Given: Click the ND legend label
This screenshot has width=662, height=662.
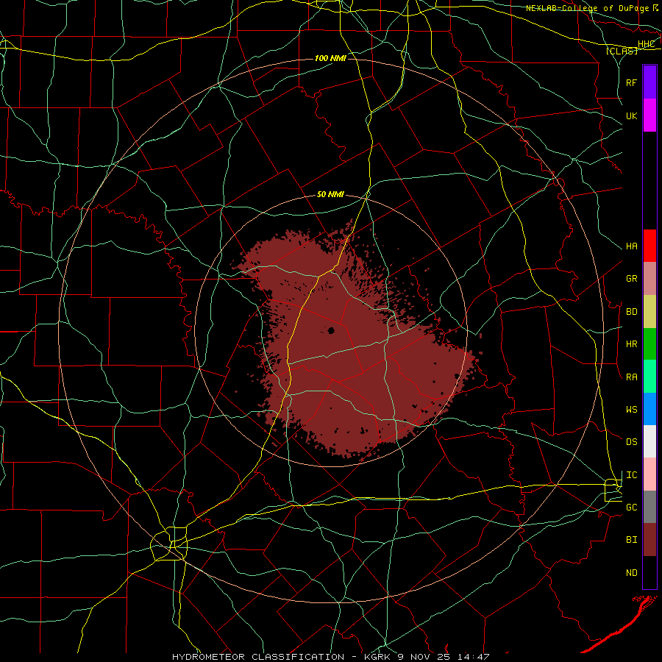Looking at the screenshot, I should click(x=631, y=573).
